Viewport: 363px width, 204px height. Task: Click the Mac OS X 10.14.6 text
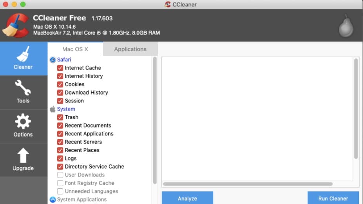(x=54, y=27)
